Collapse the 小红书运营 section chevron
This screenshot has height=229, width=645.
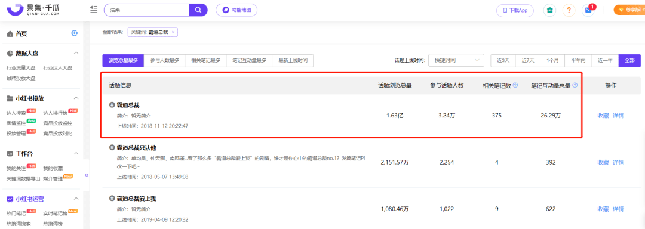click(76, 199)
